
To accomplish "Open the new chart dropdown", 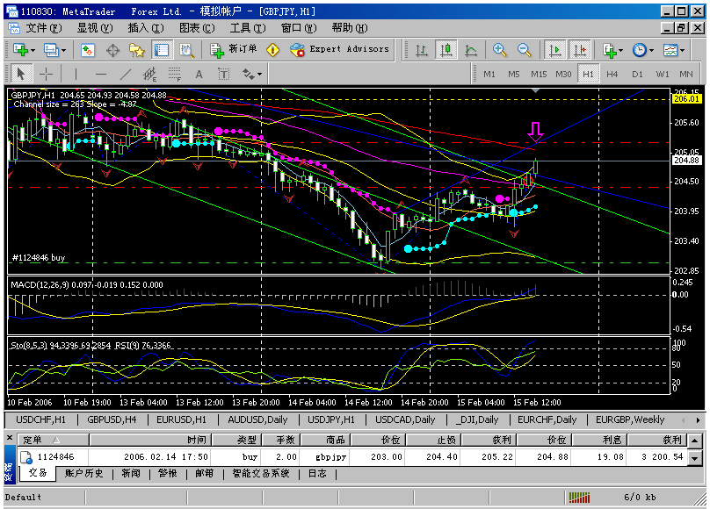I will tap(25, 50).
